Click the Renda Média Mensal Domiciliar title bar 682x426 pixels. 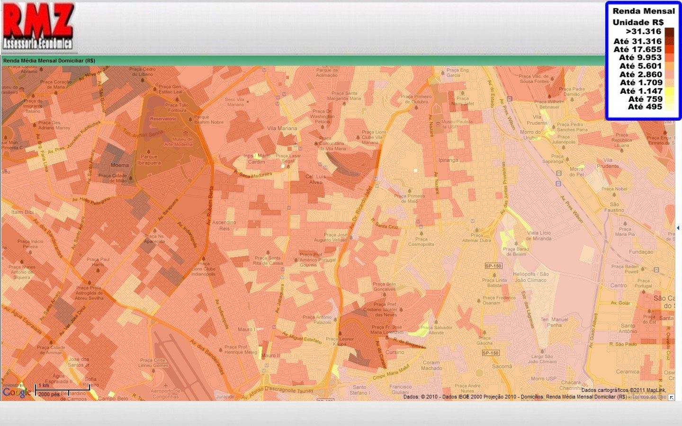(x=49, y=61)
